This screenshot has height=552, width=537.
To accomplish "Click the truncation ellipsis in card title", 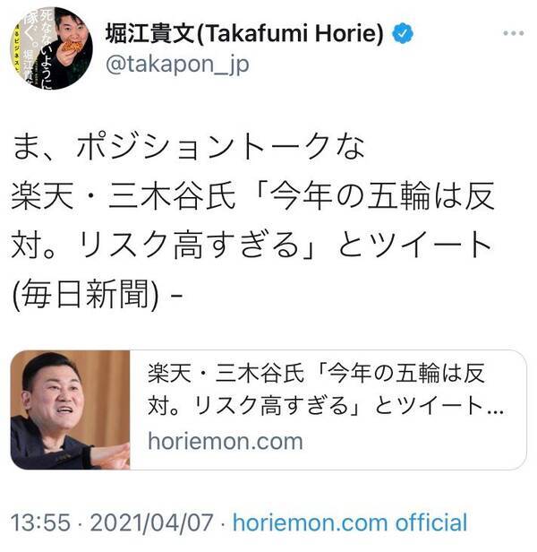I will (496, 410).
